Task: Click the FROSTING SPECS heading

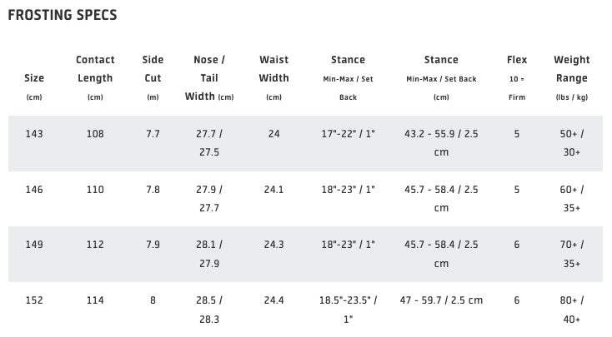Action: click(62, 15)
